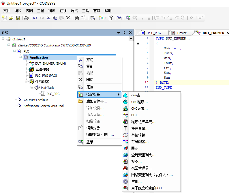Choose 登录 from the context menu

(x=99, y=142)
